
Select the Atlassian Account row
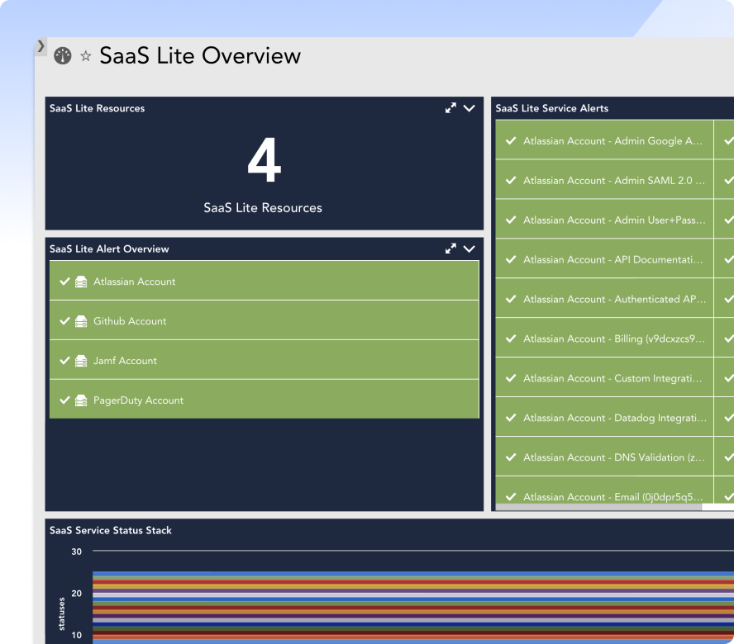coord(264,281)
